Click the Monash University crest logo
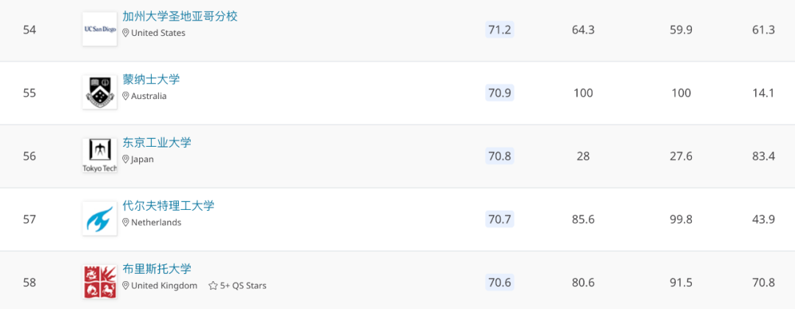The image size is (795, 309). pos(100,92)
